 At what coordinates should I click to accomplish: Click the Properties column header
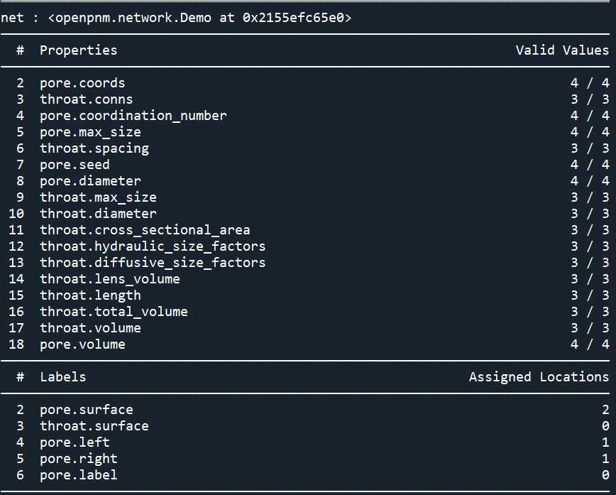click(79, 50)
